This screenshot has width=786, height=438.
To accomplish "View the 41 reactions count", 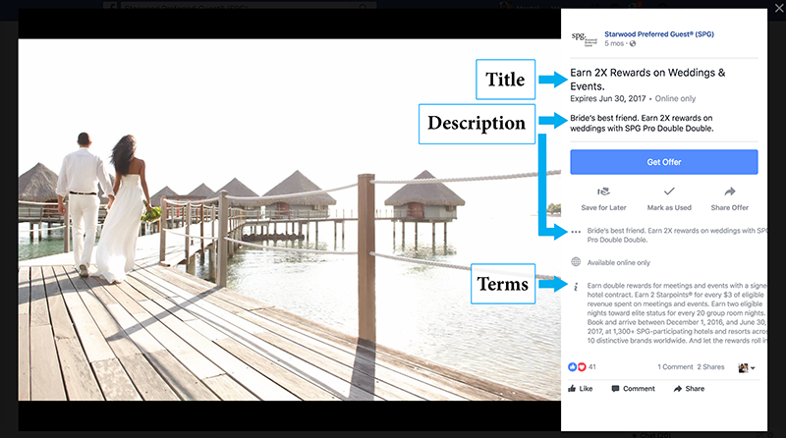I will (x=584, y=366).
